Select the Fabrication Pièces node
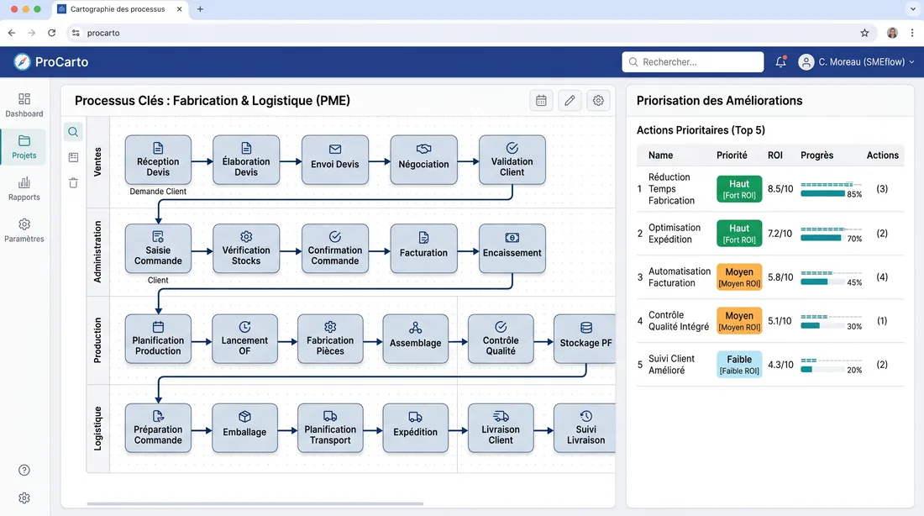Viewport: 924px width, 516px height. [x=330, y=339]
